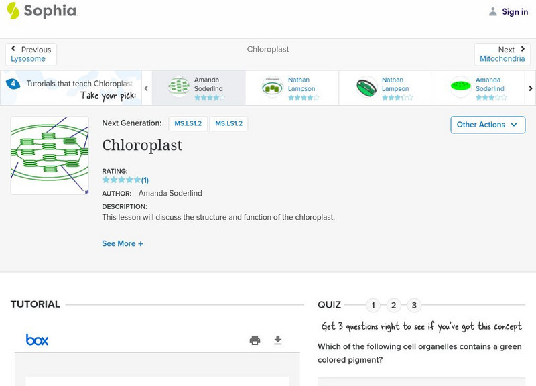This screenshot has height=386, width=536.
Task: Open Amanda Soderlind's chloroplast tutorial thumbnail
Action: pos(180,87)
